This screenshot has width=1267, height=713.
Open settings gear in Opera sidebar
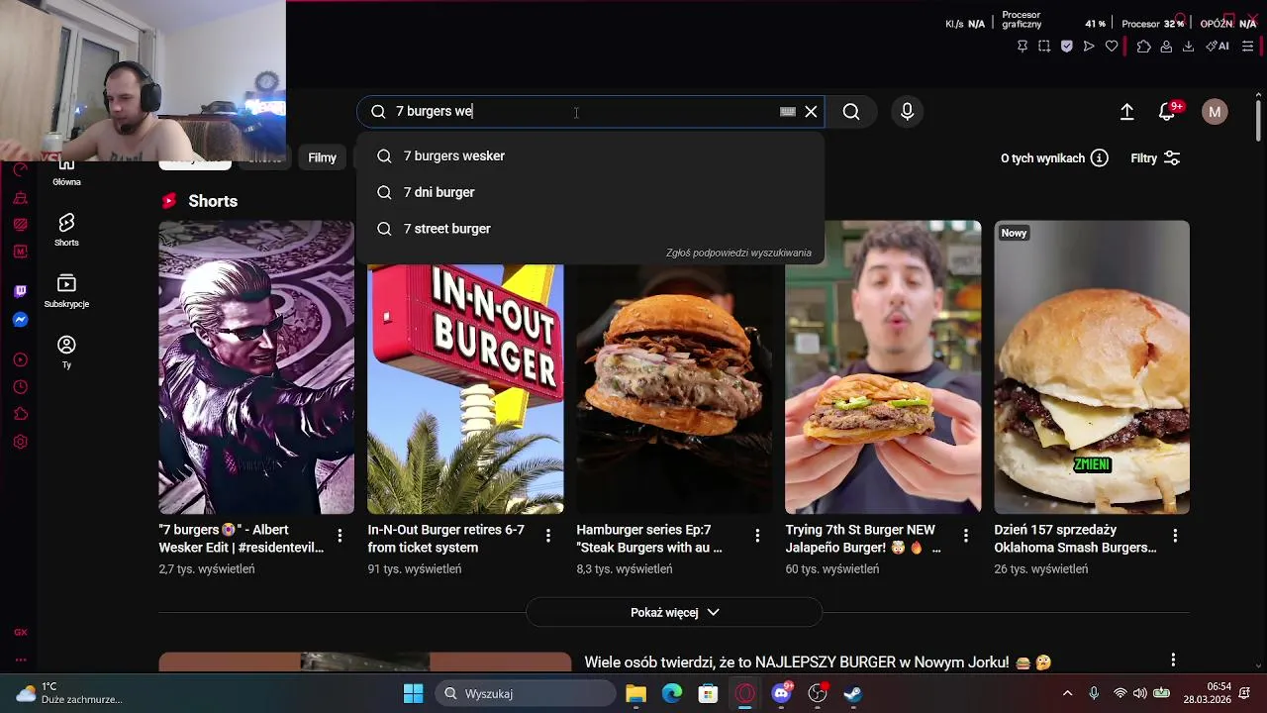click(x=20, y=442)
